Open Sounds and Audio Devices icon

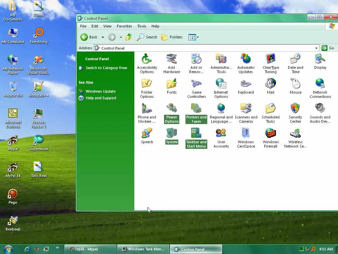(320, 113)
